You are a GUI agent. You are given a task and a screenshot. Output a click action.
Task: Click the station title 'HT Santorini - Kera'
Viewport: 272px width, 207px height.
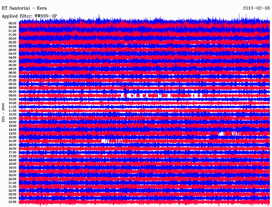24,8
